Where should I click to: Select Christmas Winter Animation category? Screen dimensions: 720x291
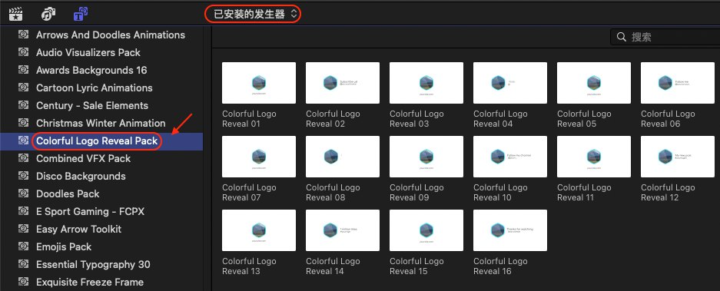[101, 123]
